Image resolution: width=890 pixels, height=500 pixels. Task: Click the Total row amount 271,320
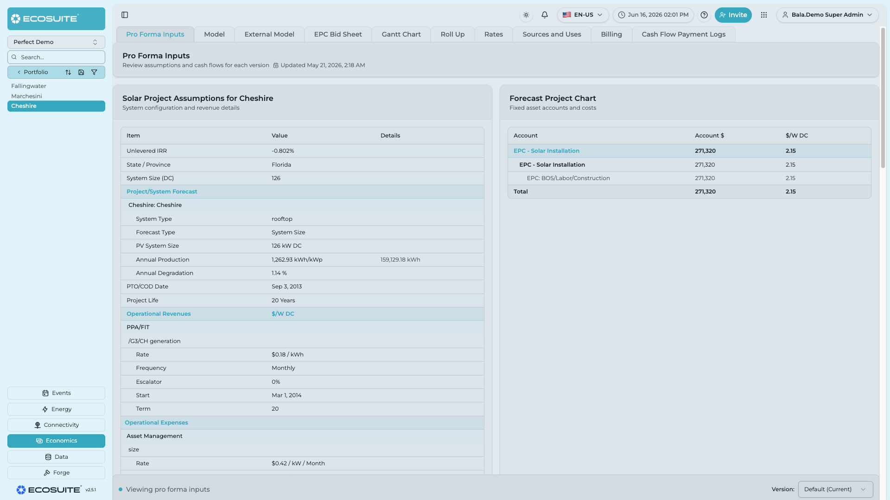pyautogui.click(x=705, y=192)
